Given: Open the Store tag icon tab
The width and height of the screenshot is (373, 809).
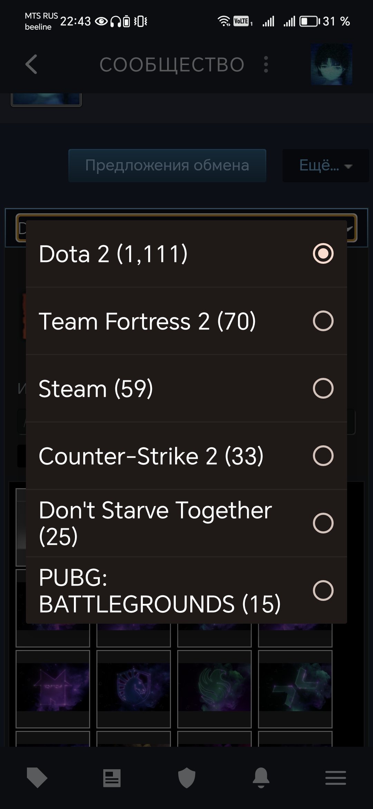Looking at the screenshot, I should (x=37, y=778).
